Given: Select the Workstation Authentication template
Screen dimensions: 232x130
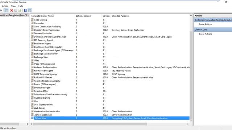Looking at the screenshot, I should point(47,111).
